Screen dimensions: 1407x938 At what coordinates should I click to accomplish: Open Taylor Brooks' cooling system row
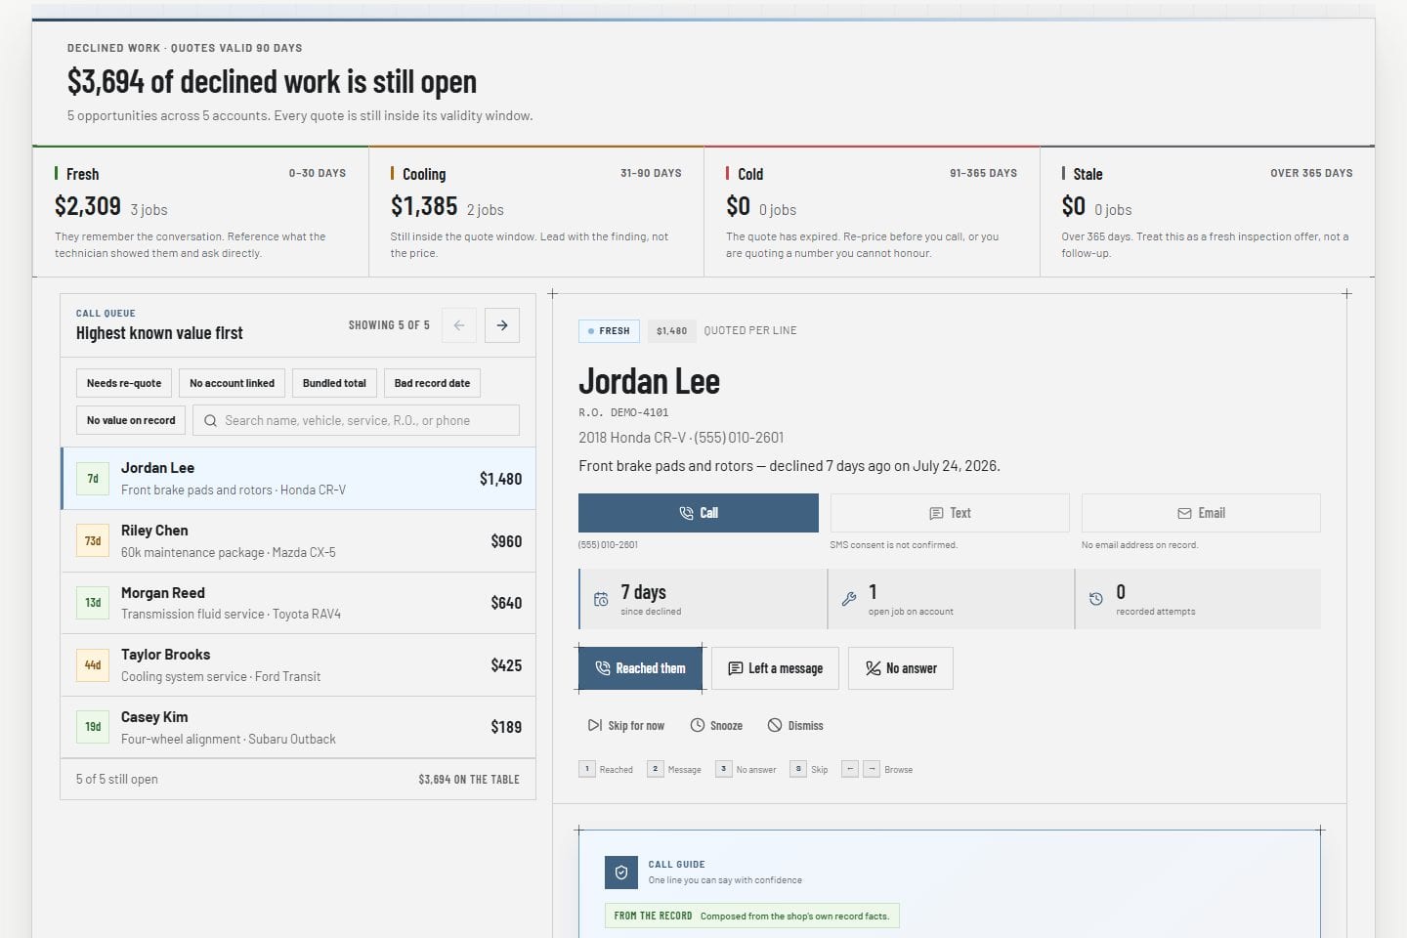(x=298, y=665)
